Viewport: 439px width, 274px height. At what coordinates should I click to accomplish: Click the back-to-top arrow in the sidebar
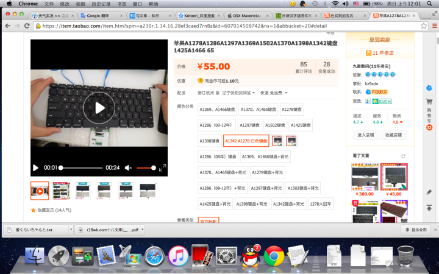(429, 208)
